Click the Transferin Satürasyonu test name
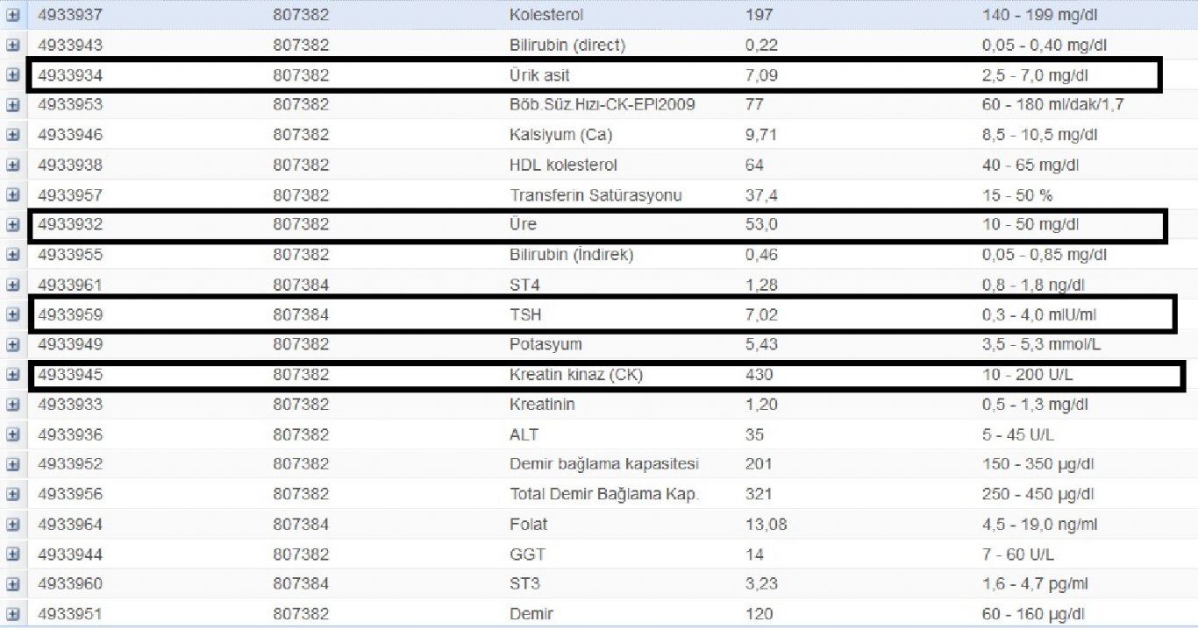Screen dimensions: 1198x628 click(595, 195)
